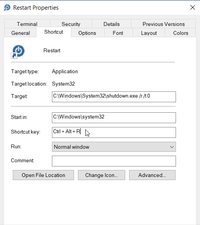The image size is (200, 225).
Task: Click the Change Icon button
Action: point(102,175)
